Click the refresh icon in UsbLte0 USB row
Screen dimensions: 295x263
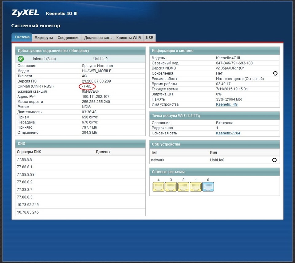click(x=274, y=160)
